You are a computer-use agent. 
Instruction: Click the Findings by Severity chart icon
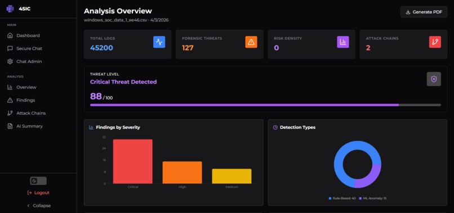pos(91,128)
